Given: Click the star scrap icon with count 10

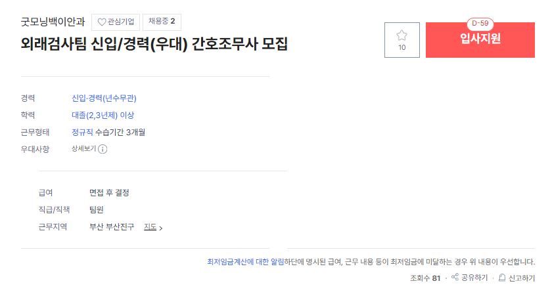Looking at the screenshot, I should pyautogui.click(x=402, y=40).
